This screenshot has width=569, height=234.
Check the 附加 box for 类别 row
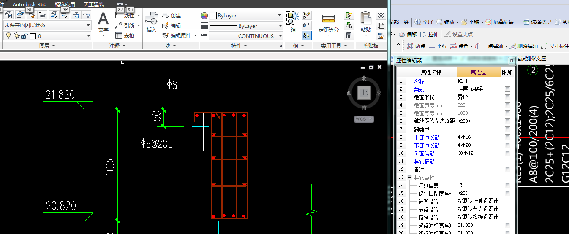[507, 89]
